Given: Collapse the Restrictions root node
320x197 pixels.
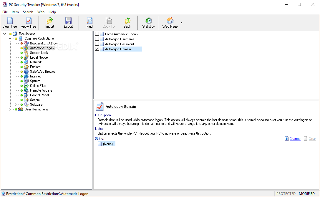Looking at the screenshot, I should coord(4,34).
